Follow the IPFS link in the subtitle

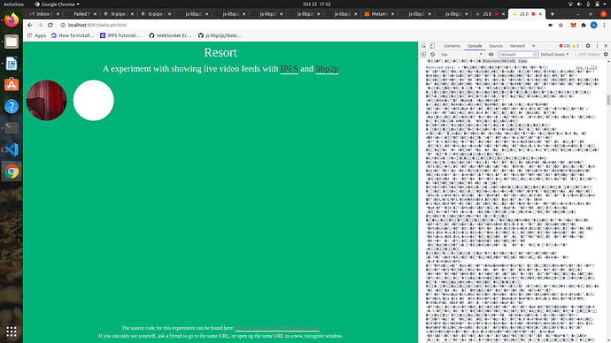[x=290, y=69]
